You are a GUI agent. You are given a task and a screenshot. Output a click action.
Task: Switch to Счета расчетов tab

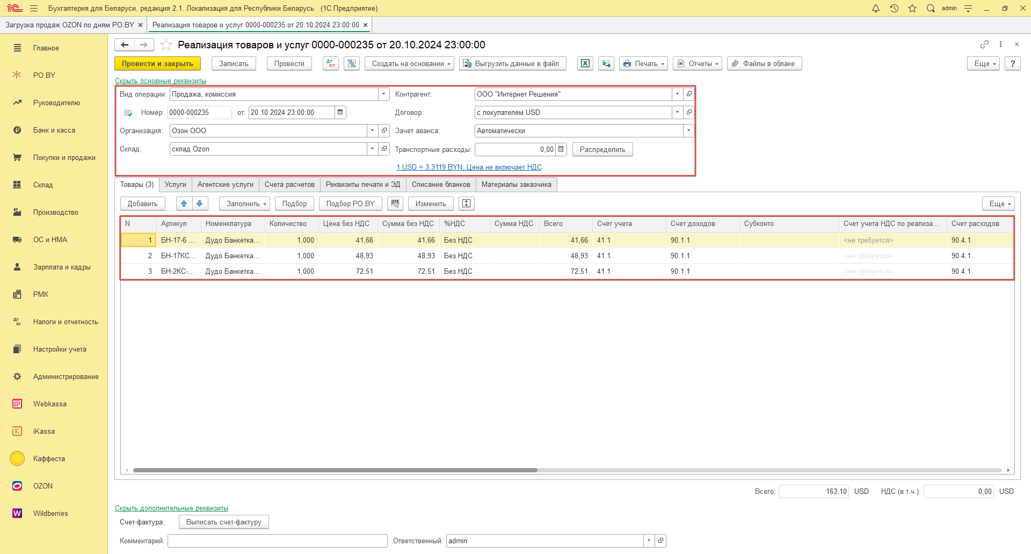click(289, 185)
